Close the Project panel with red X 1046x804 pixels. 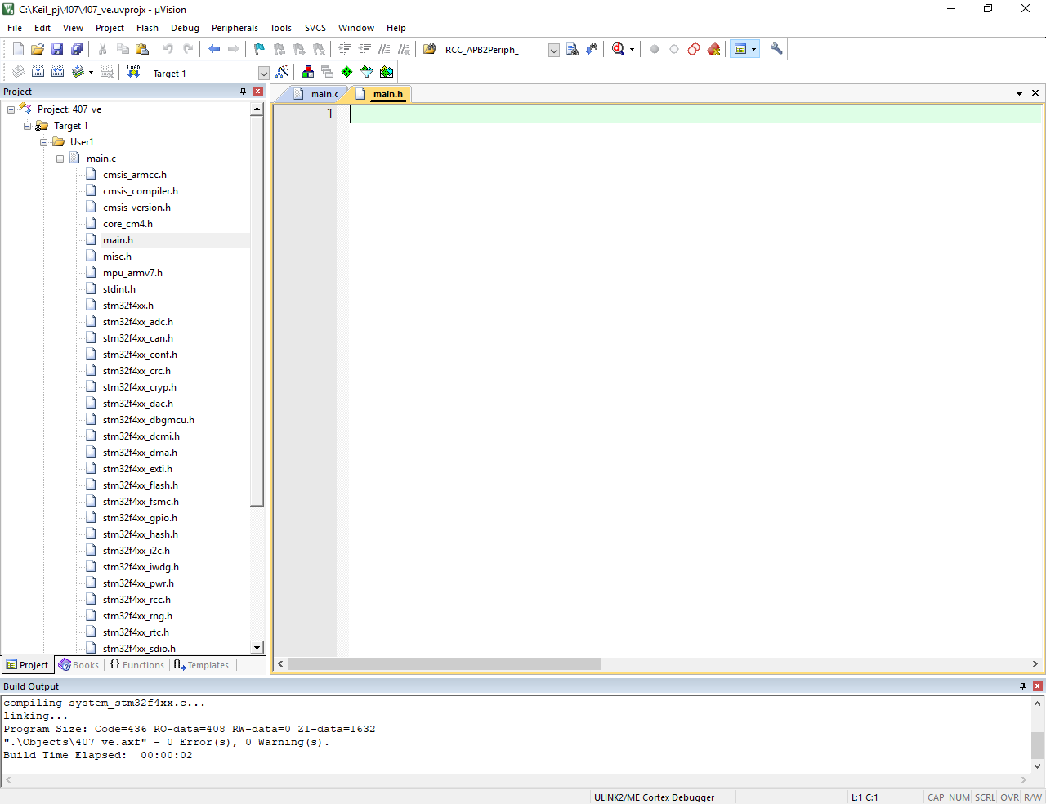point(258,92)
